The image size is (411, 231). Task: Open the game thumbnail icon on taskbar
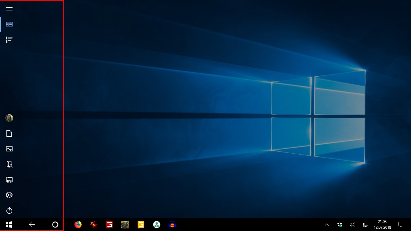(125, 225)
